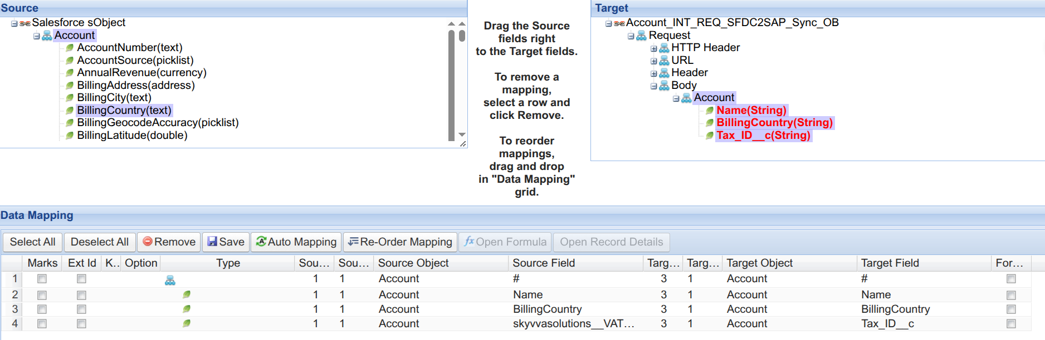Click the Type column header
The image size is (1045, 340).
(x=228, y=263)
